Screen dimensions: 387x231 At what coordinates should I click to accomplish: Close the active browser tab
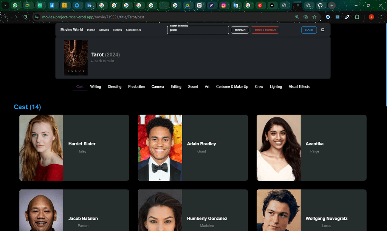(x=298, y=5)
